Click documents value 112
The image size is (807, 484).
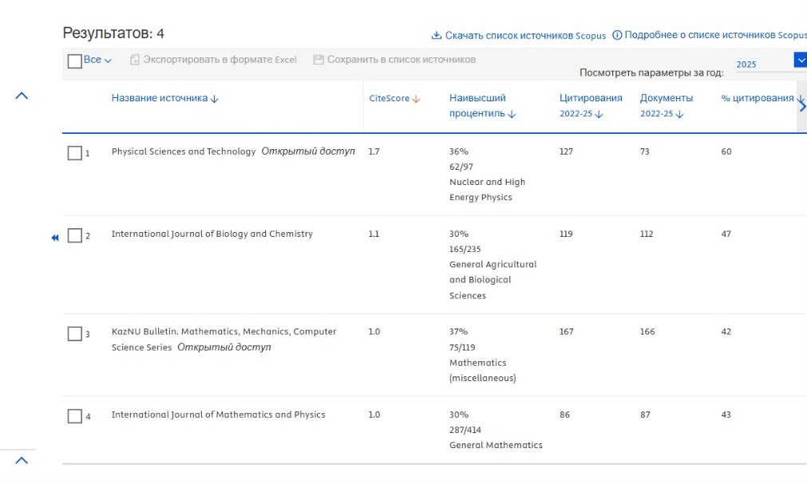pos(647,234)
